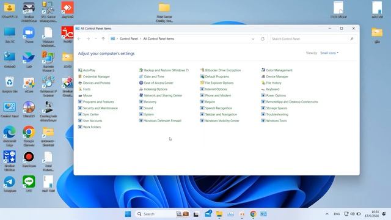Refresh the Control Panel view
This screenshot has width=391, height=220.
[263, 39]
